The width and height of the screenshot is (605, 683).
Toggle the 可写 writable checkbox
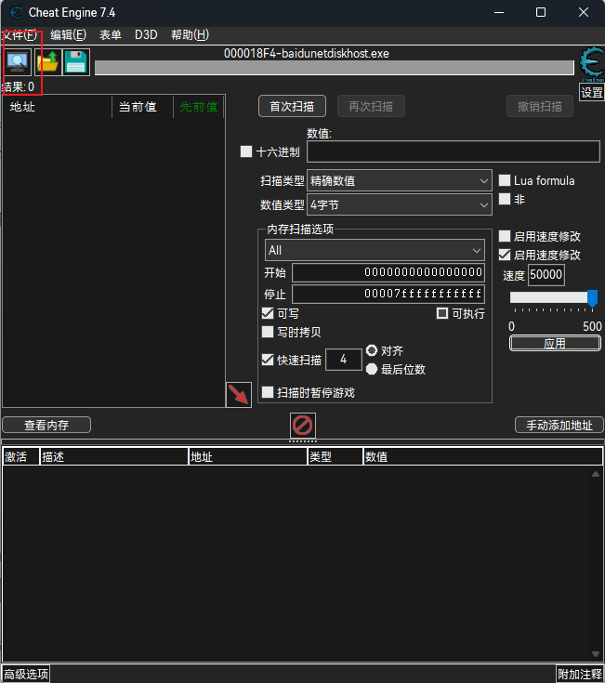[268, 313]
